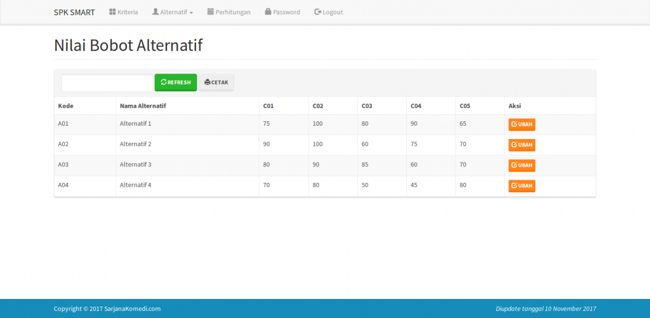The width and height of the screenshot is (650, 318).
Task: Click the green REFRESH button
Action: tap(176, 83)
